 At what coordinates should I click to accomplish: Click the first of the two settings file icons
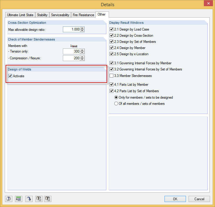click(x=39, y=199)
